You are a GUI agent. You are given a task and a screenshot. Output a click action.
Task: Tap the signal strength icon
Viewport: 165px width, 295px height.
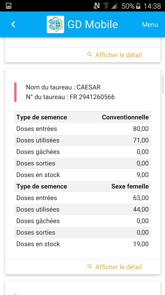pyautogui.click(x=114, y=6)
